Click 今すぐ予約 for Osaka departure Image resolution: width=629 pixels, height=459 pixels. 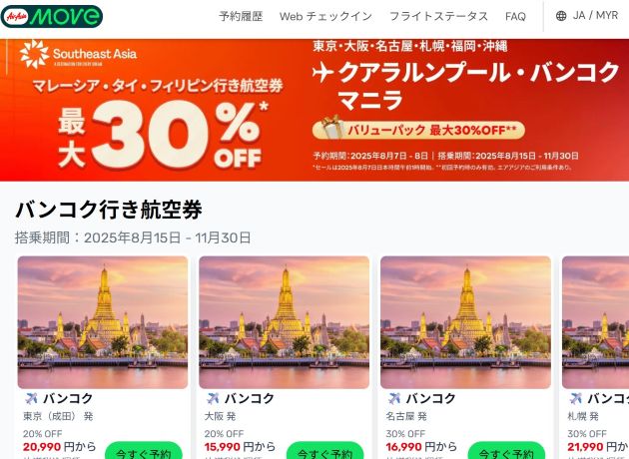point(324,451)
